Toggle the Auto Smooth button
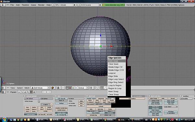 pos(61,99)
